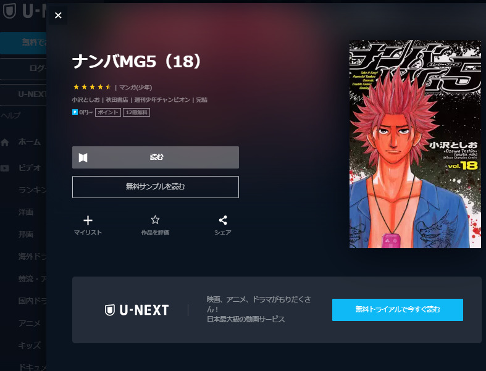Open author link 小沢としお
Image resolution: width=486 pixels, height=371 pixels.
pos(86,100)
